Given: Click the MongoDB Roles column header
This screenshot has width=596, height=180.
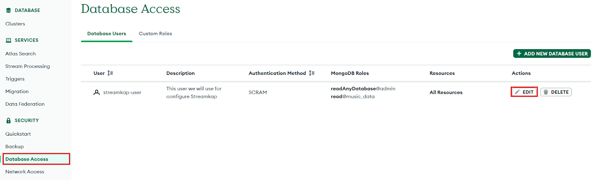Looking at the screenshot, I should (x=350, y=73).
